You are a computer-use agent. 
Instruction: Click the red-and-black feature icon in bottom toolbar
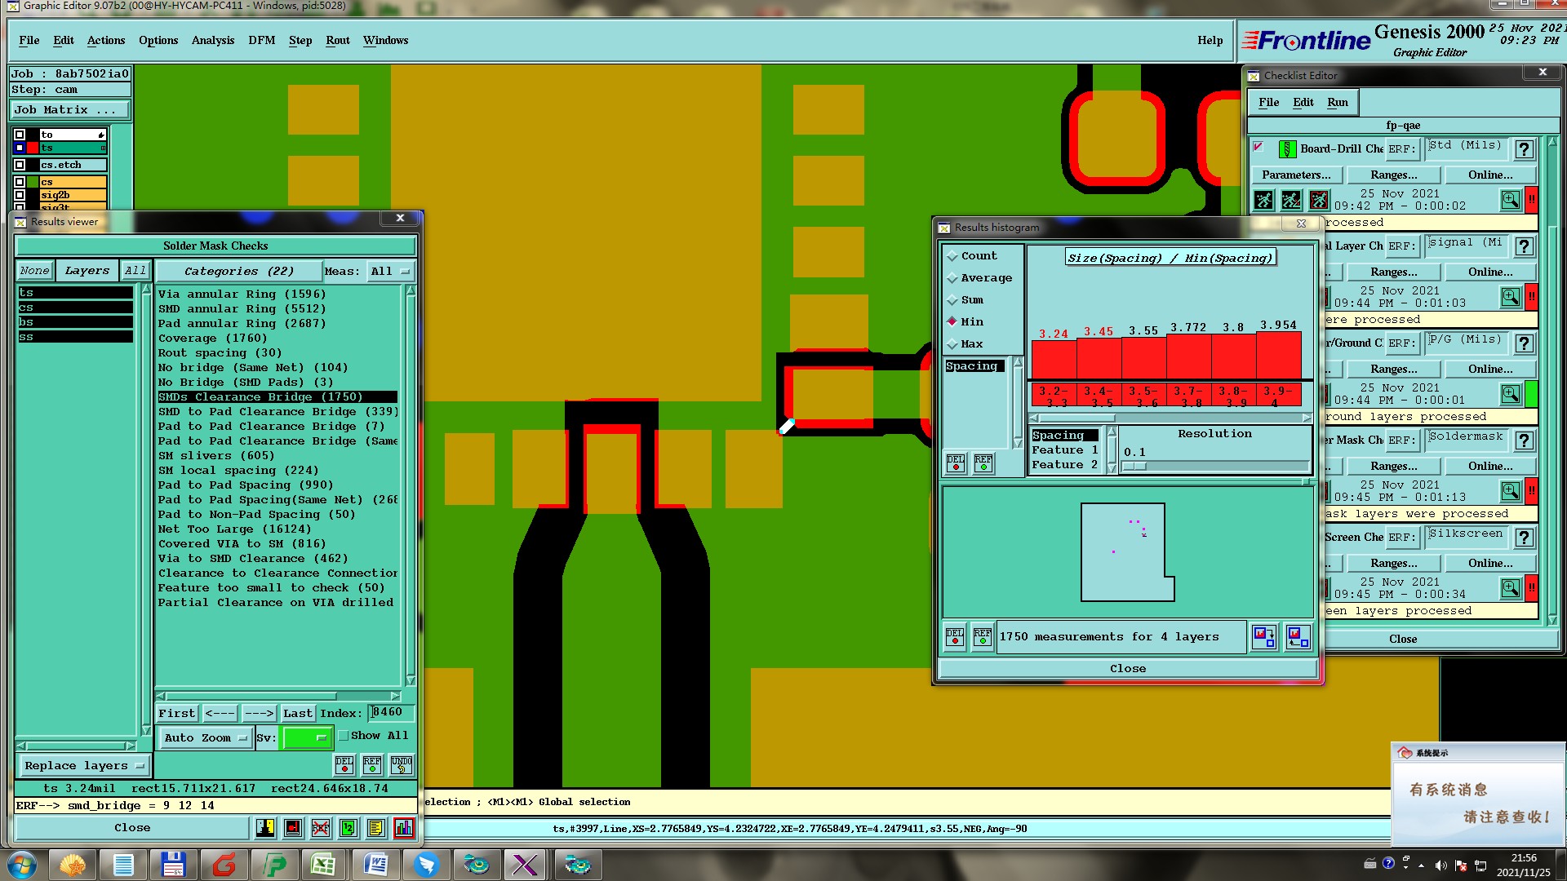(293, 828)
